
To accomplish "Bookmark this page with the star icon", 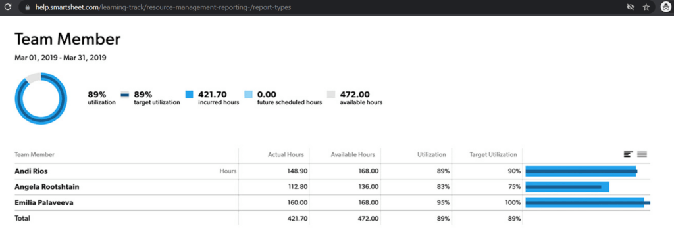I will tap(646, 7).
